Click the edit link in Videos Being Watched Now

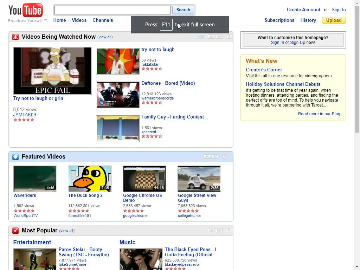200,37
